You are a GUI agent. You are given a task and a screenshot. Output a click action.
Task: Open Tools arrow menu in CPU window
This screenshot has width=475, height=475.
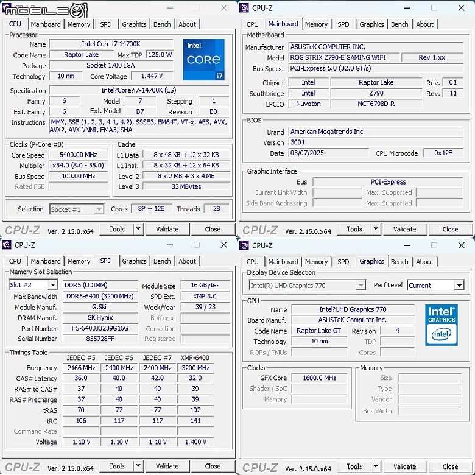138,229
